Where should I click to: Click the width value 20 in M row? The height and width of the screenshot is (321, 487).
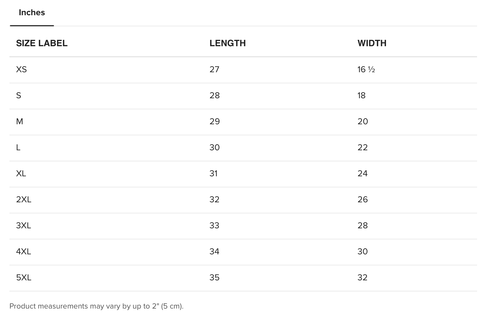(362, 121)
